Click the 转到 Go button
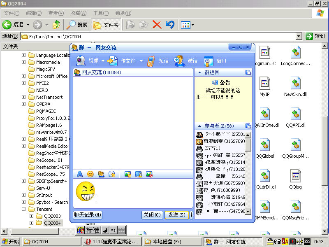This screenshot has width=329, height=247. tap(315, 36)
